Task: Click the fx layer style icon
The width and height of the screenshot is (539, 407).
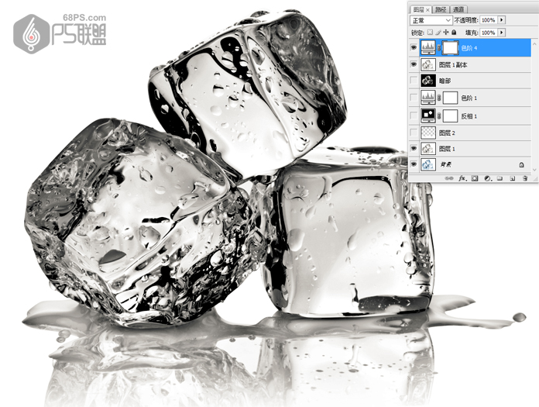Action: [461, 178]
